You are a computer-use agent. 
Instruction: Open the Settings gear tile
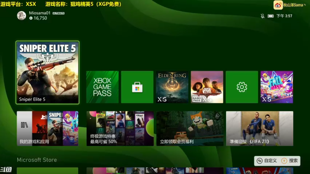242,87
